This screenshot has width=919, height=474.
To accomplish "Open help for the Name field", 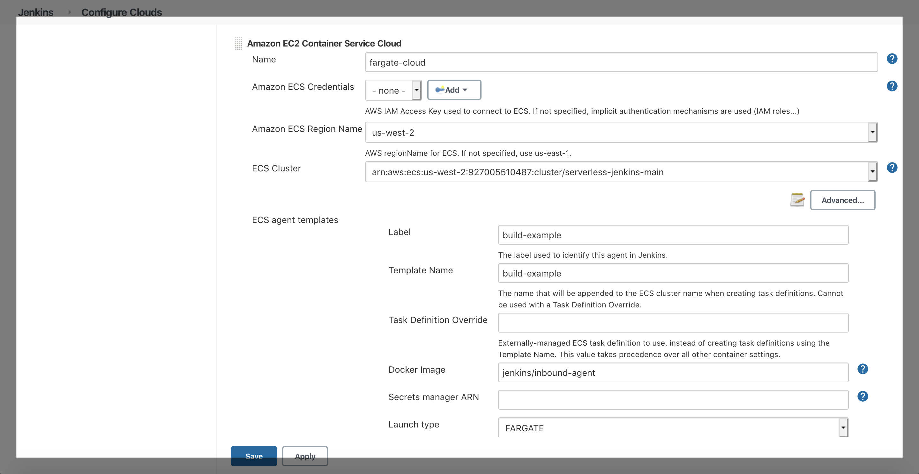I will click(x=892, y=58).
